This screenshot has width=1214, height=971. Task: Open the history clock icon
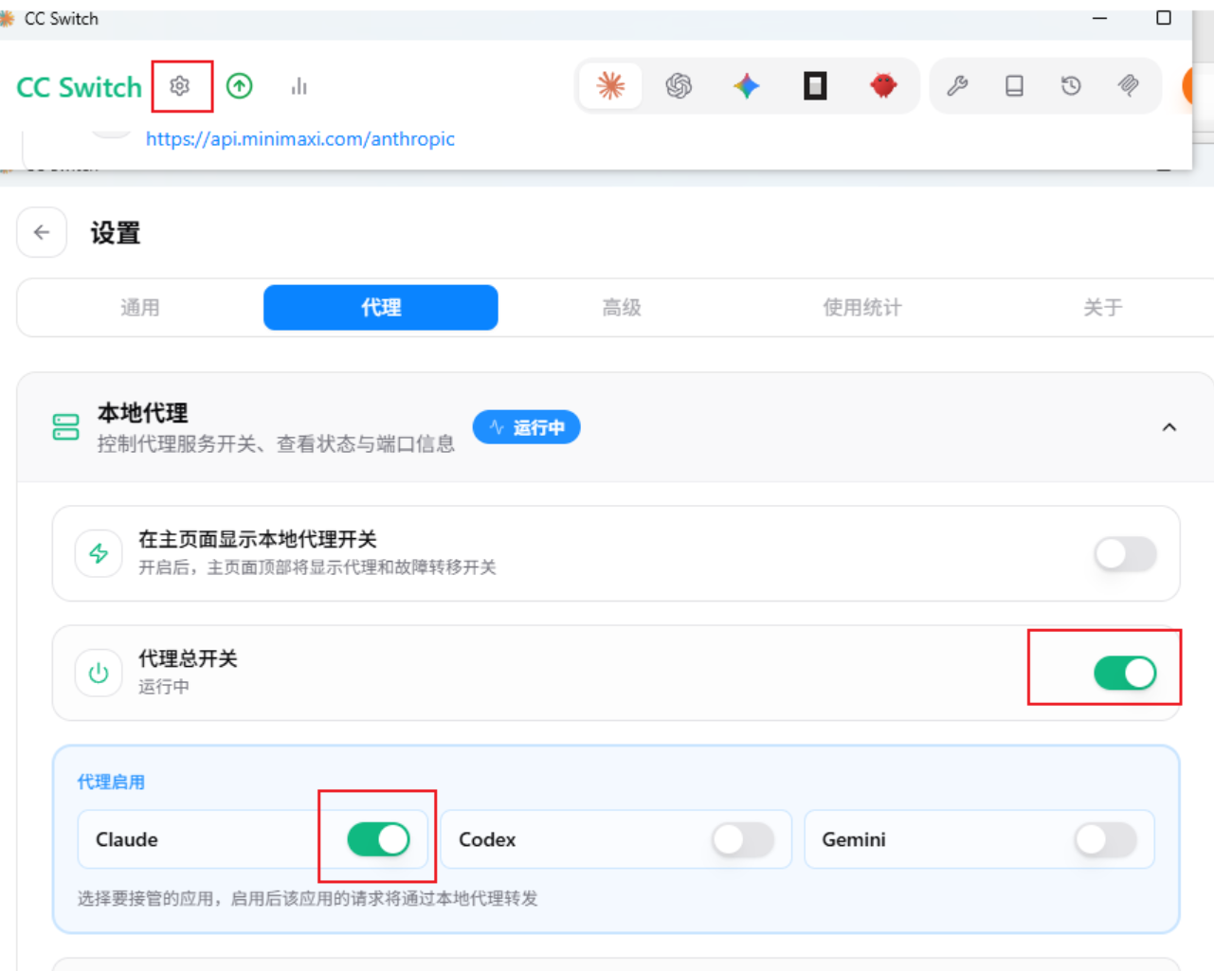pos(1071,86)
